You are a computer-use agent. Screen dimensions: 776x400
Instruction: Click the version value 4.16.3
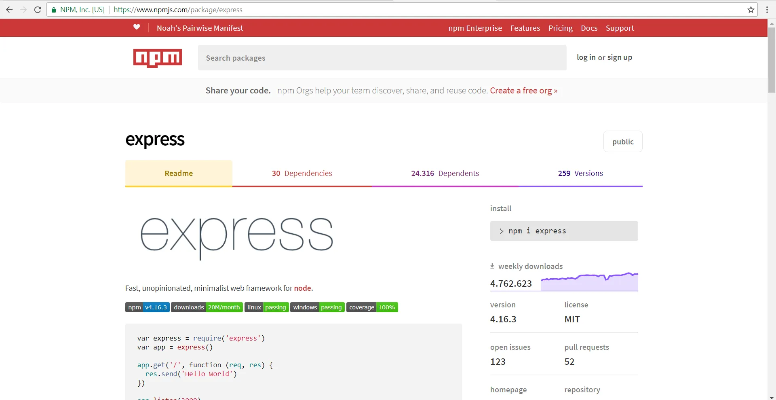[503, 319]
